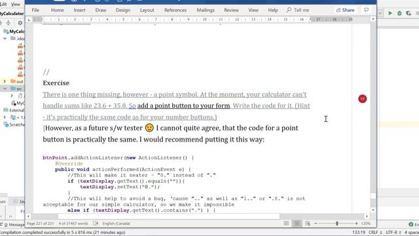This screenshot has width=419, height=236.
Task: Click the vertical scrollbar down arrow
Action: click(x=373, y=210)
